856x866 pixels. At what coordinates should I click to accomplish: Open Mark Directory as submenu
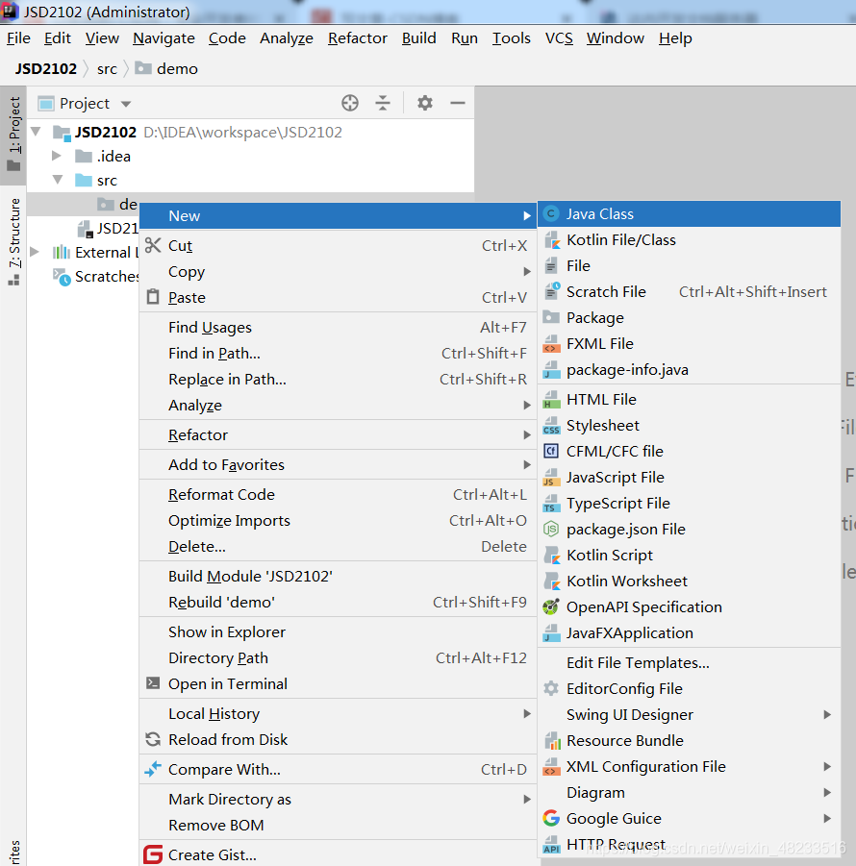[337, 799]
